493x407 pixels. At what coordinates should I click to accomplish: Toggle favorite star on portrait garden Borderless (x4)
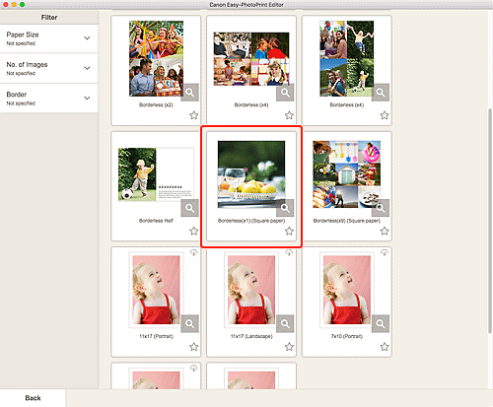point(385,115)
